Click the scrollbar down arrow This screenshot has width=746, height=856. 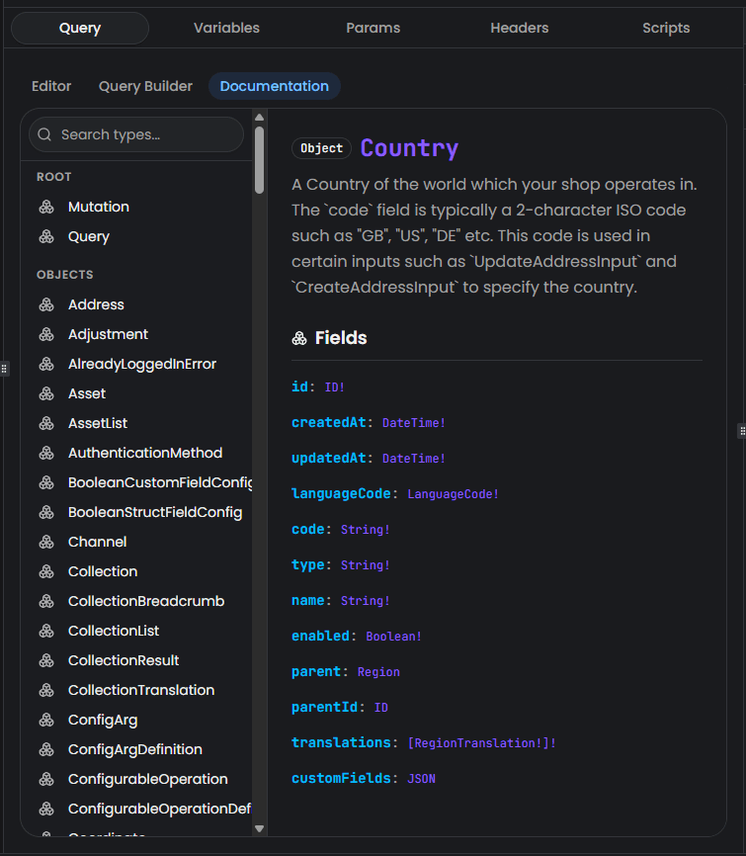pos(259,828)
